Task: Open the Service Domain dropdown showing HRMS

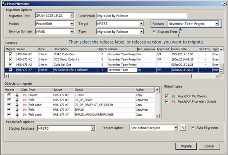Action: coord(72,32)
